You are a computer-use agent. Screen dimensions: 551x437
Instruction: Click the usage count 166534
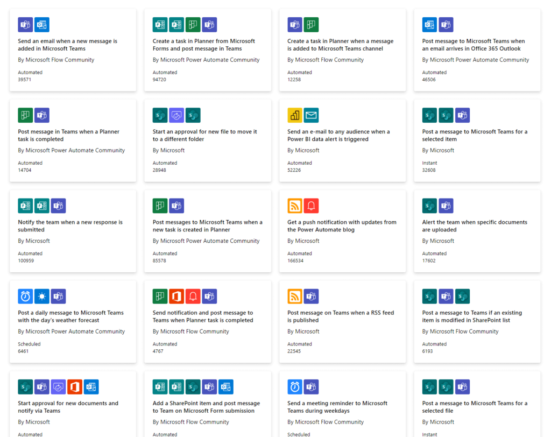pyautogui.click(x=295, y=260)
